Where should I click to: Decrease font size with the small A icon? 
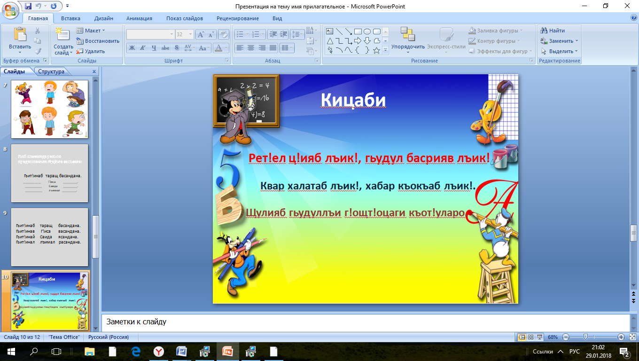click(x=211, y=34)
